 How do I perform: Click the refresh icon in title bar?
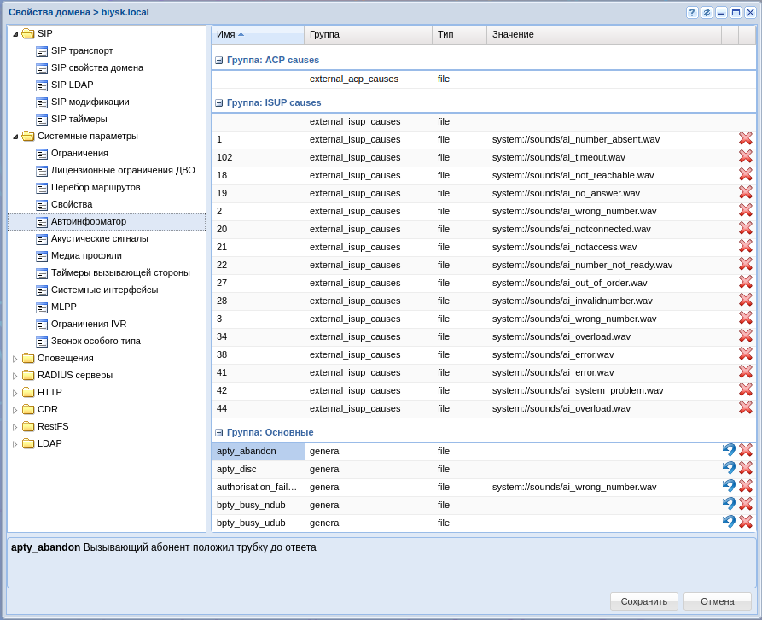point(707,12)
